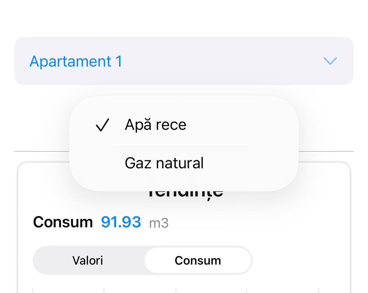Select the Apă rece option

coord(155,125)
